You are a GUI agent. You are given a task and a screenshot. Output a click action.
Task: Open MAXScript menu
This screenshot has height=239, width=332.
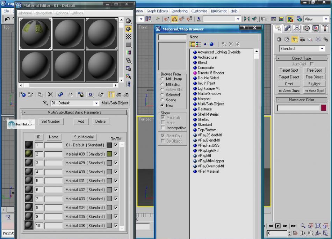(x=219, y=11)
